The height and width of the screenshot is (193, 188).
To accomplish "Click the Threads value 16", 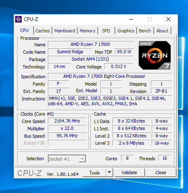I will 165,158.
